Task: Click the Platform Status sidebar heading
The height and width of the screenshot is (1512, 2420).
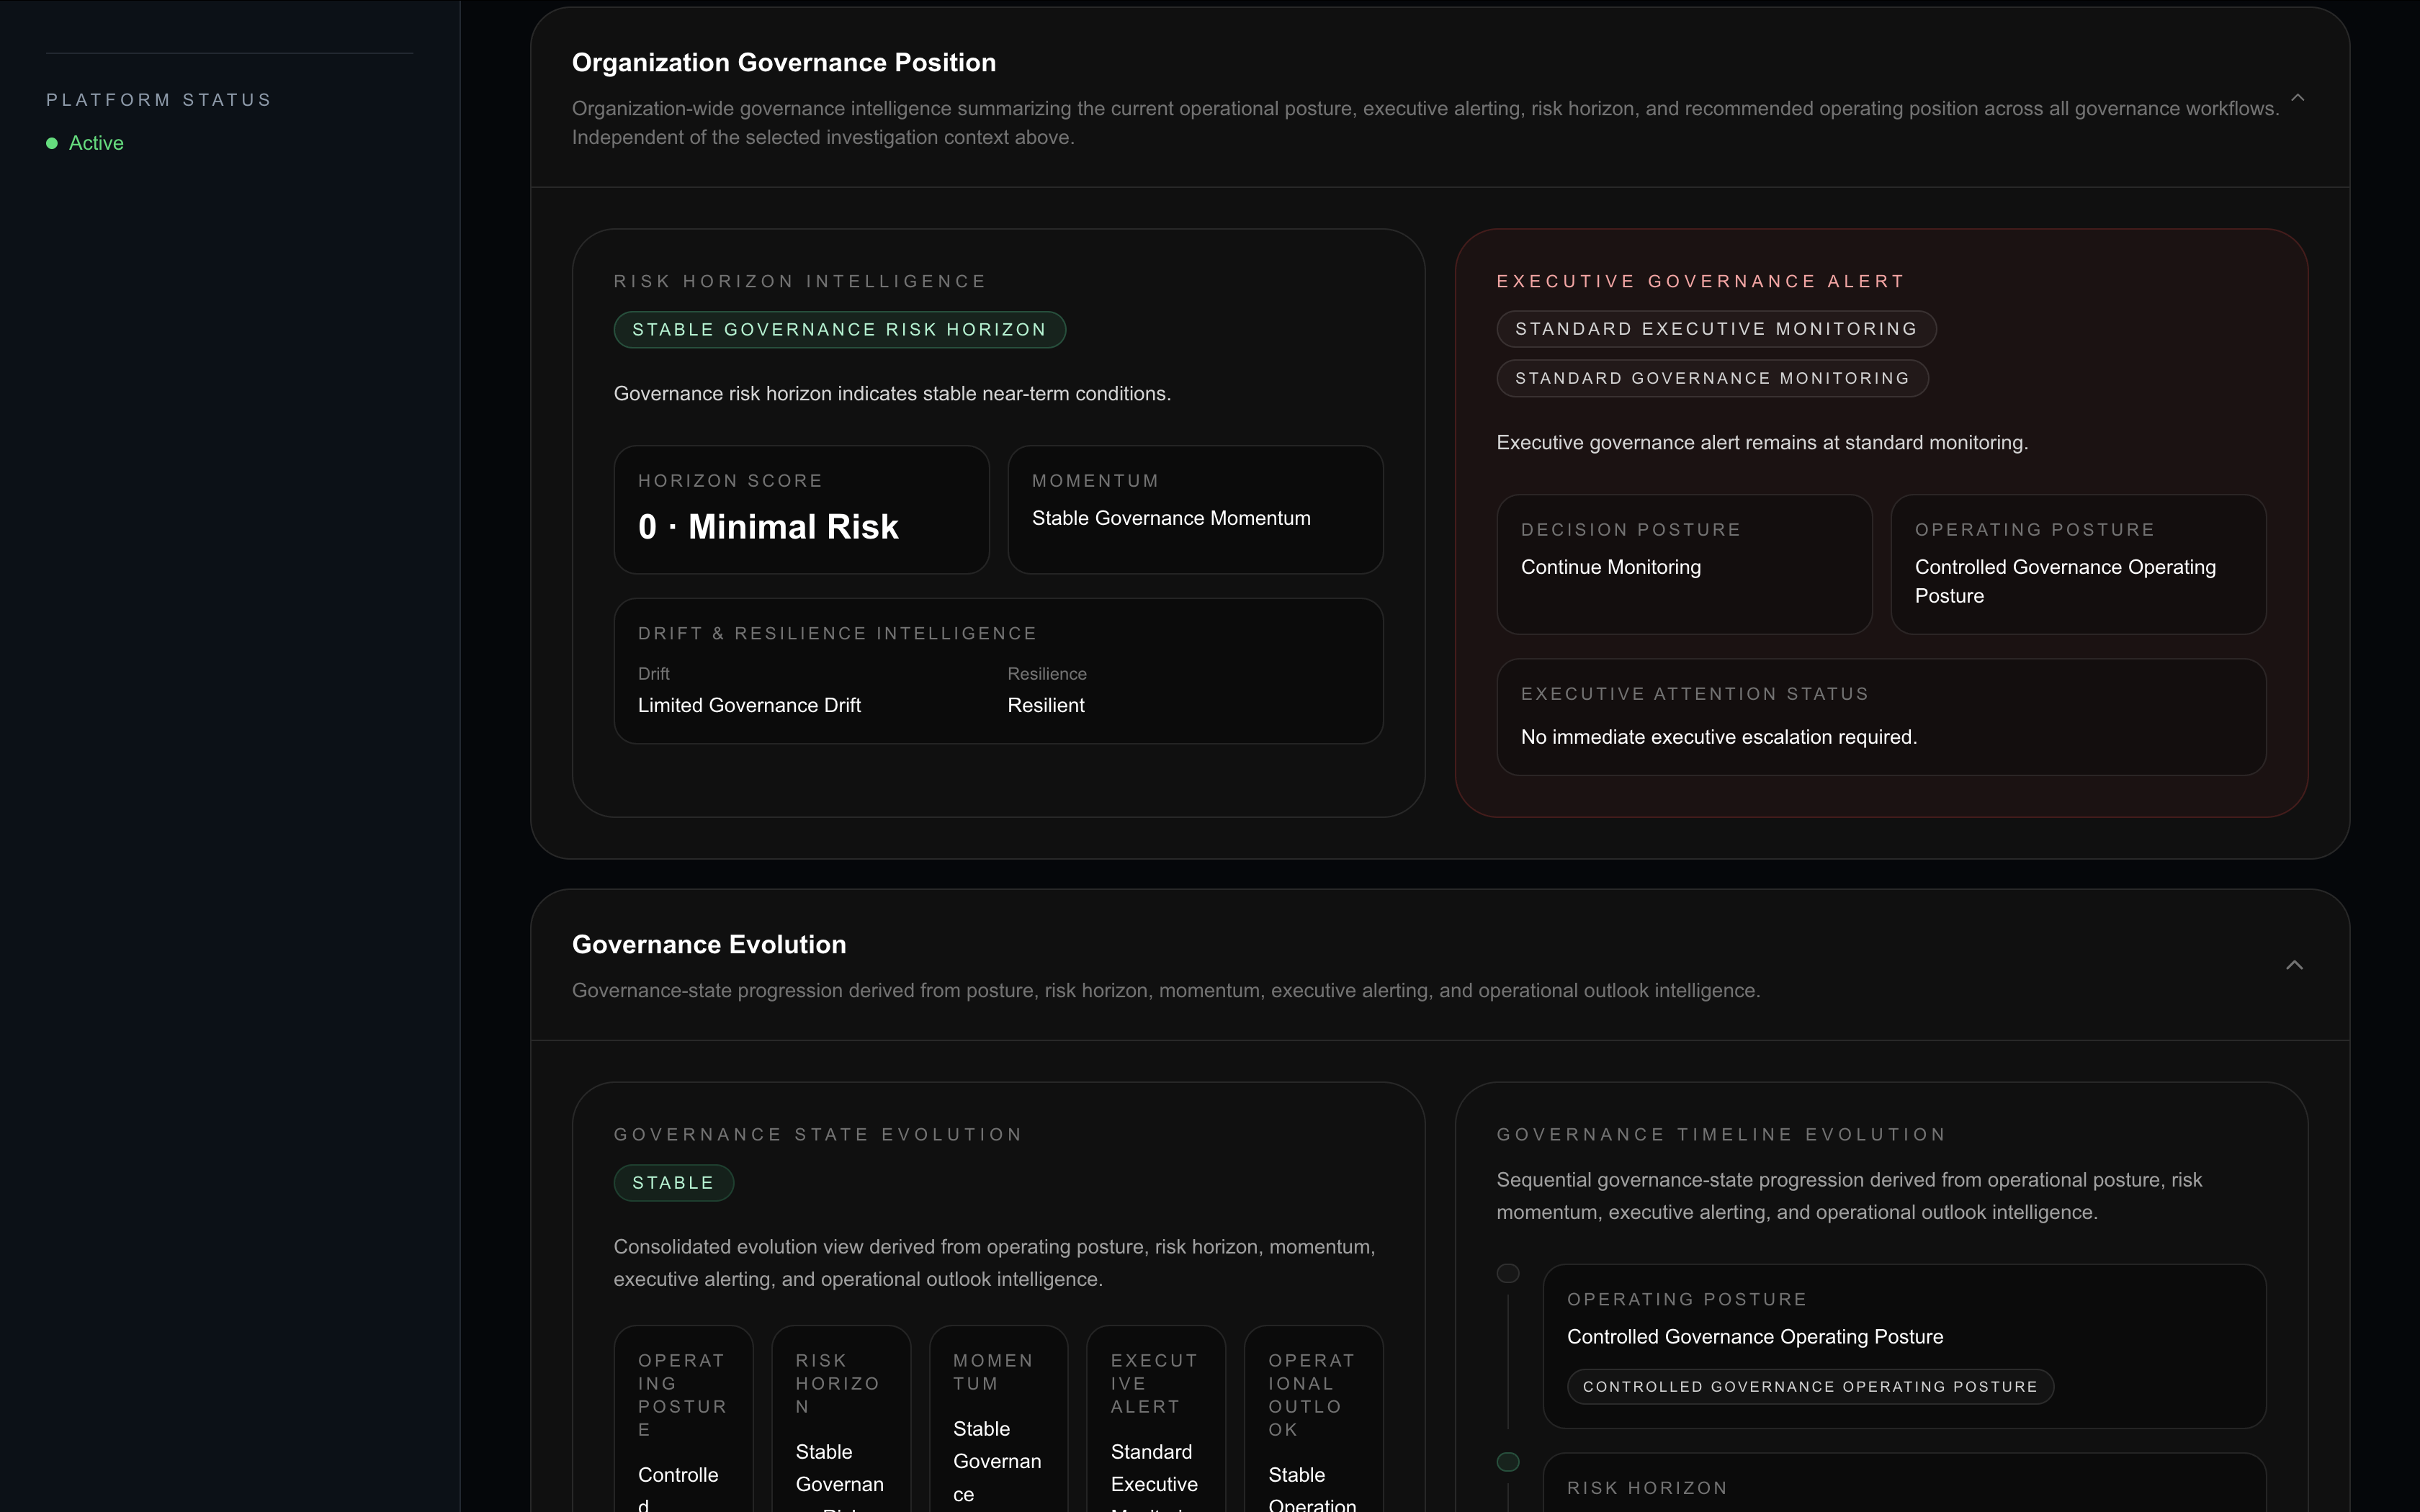Action: tap(159, 100)
